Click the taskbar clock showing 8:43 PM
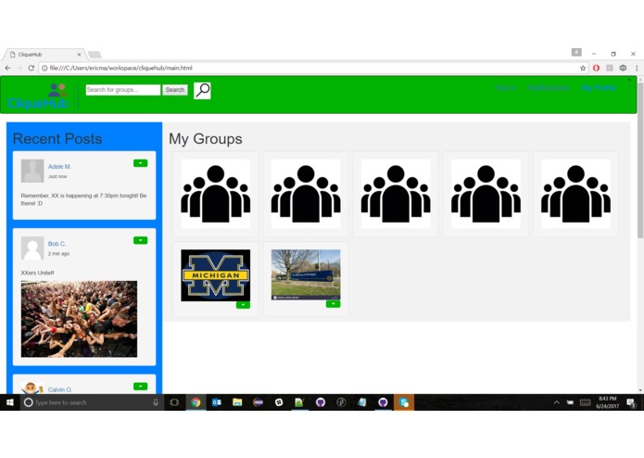The width and height of the screenshot is (644, 458). (608, 402)
